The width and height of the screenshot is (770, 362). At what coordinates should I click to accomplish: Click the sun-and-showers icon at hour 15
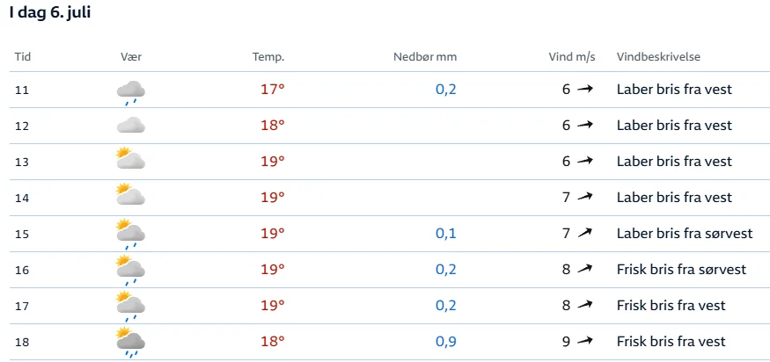pyautogui.click(x=130, y=234)
